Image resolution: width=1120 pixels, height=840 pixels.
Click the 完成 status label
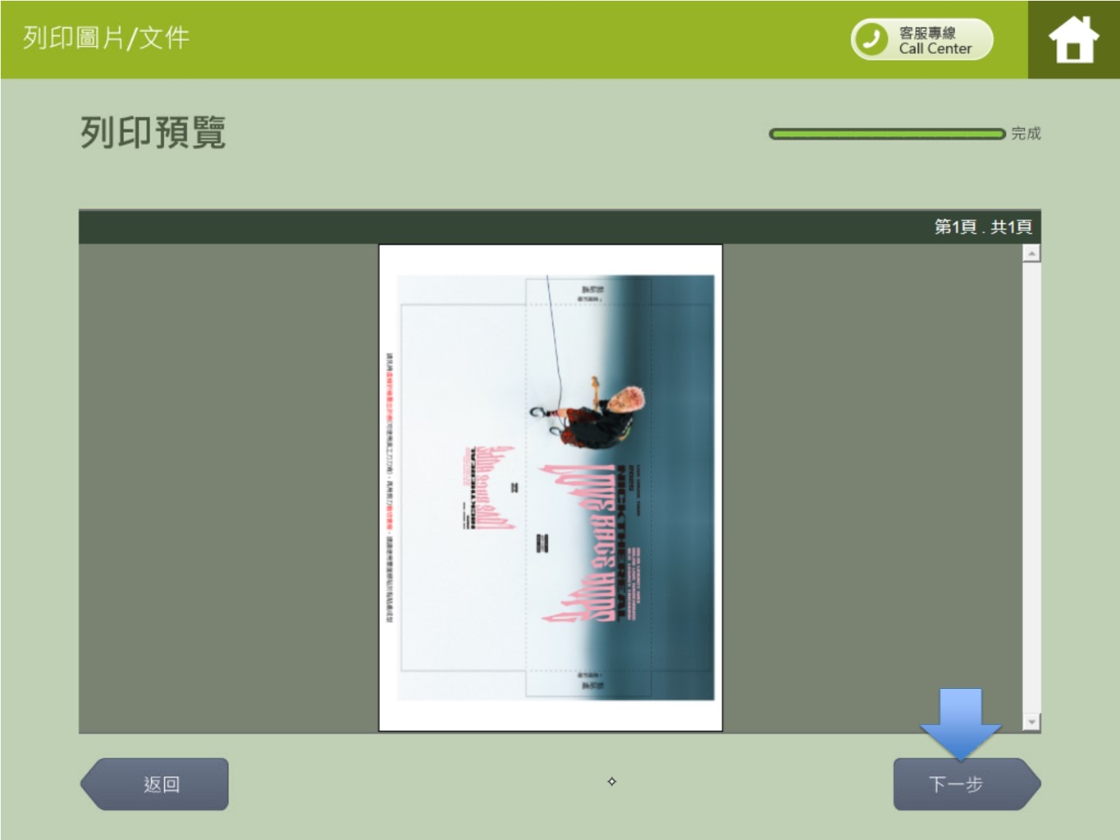[x=1026, y=134]
